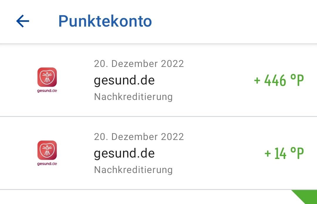Tap Nachkreditierung label in the 446 points entry
The width and height of the screenshot is (317, 204).
(x=134, y=97)
